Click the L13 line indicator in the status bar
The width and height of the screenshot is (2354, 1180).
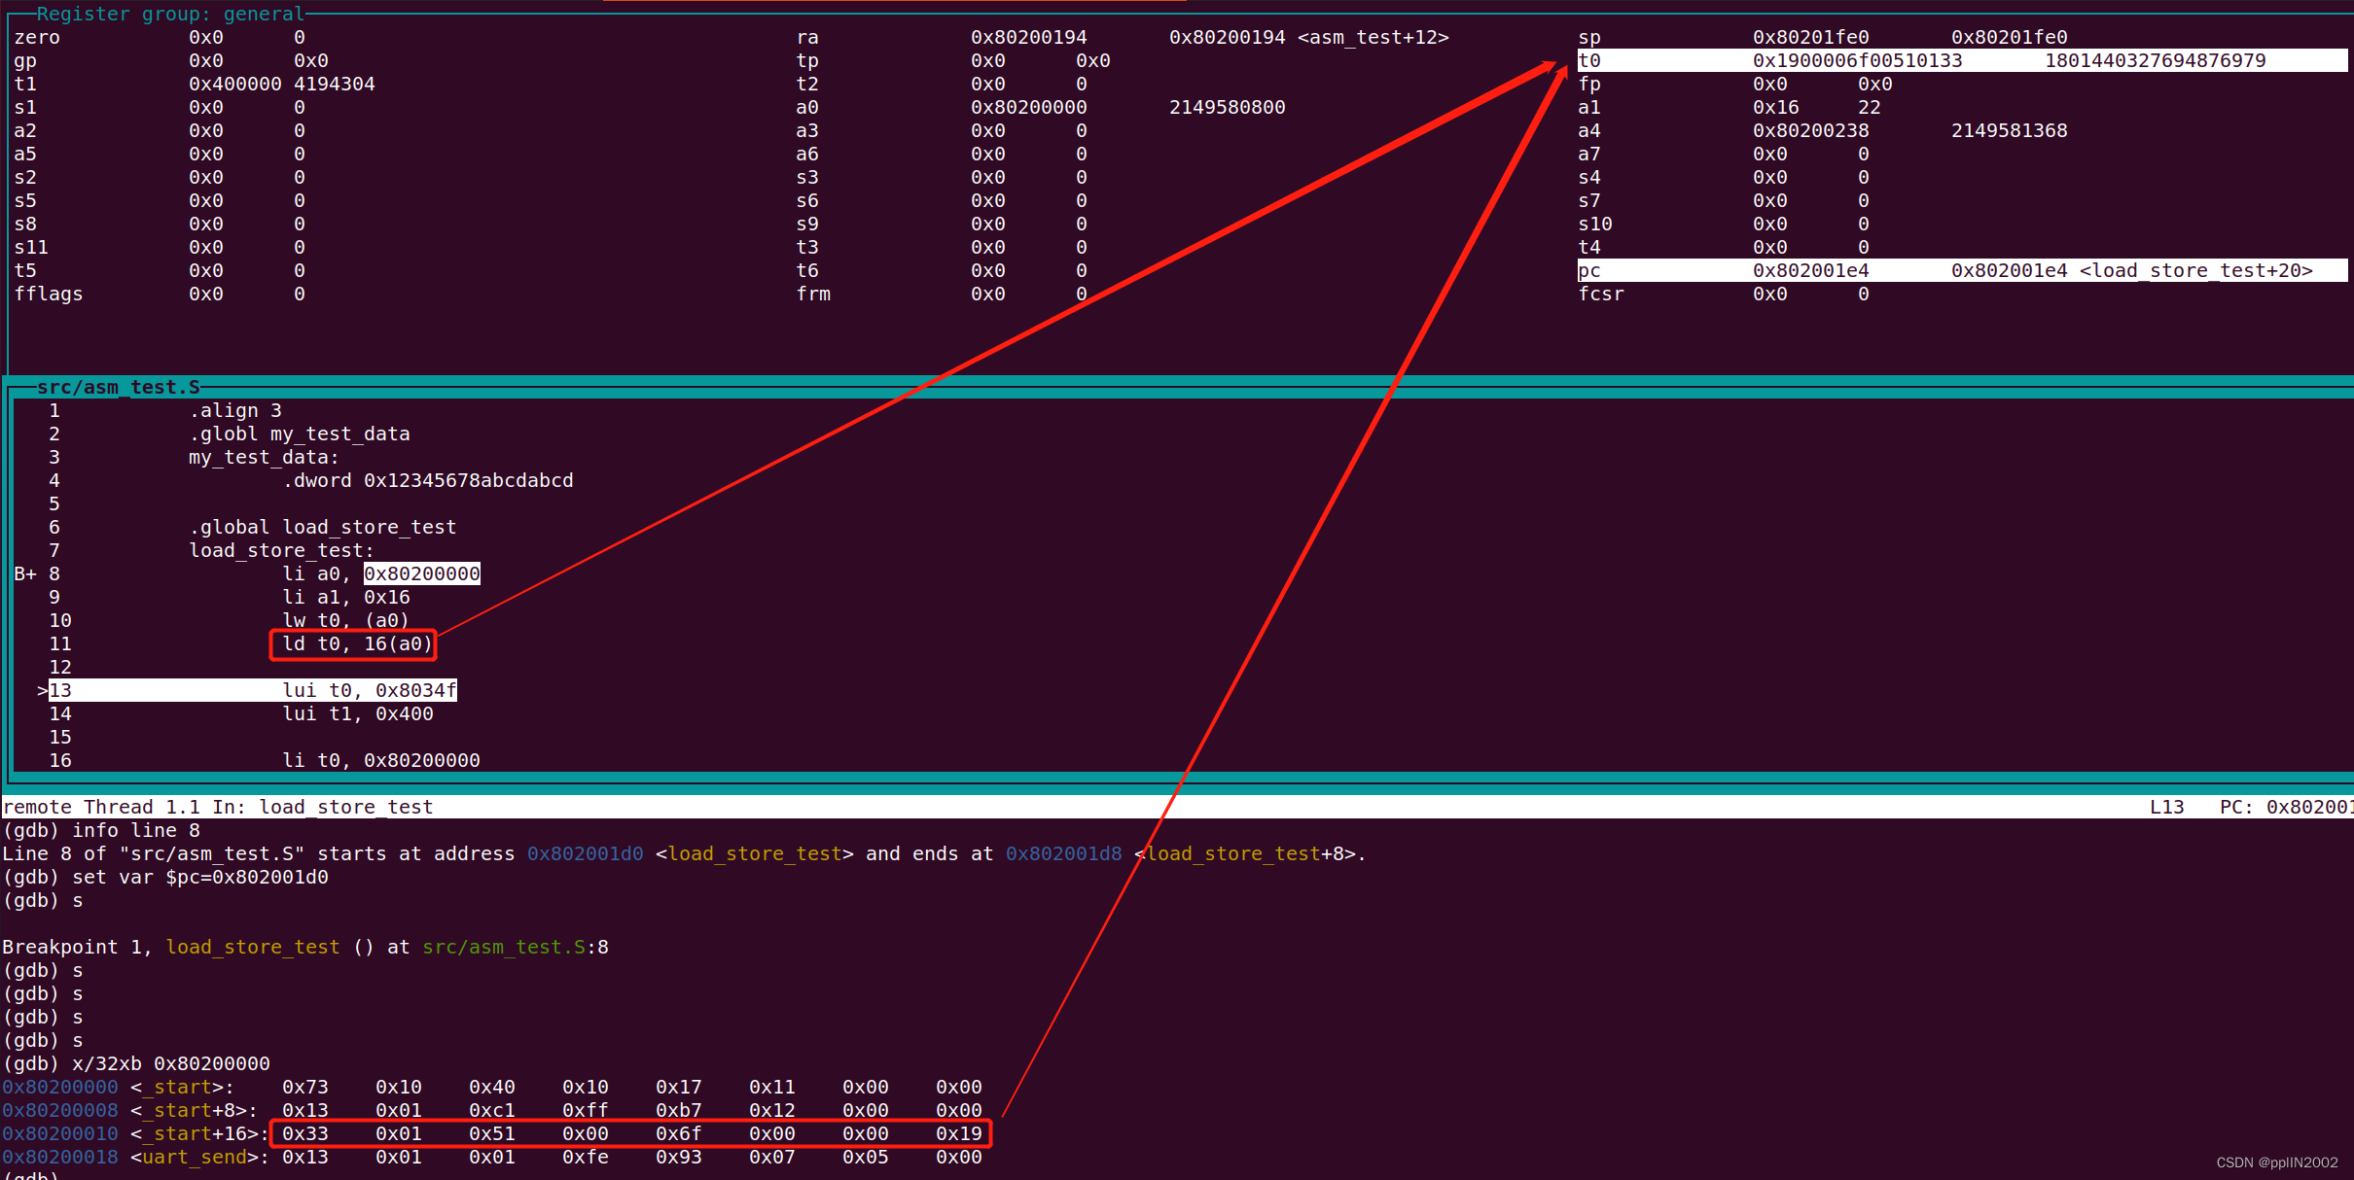point(2166,807)
